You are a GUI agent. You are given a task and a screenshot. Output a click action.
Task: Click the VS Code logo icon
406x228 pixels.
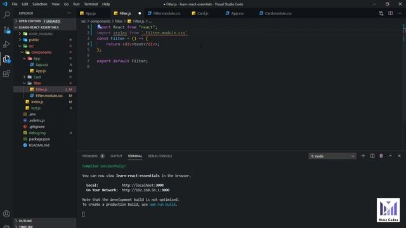pyautogui.click(x=5, y=4)
